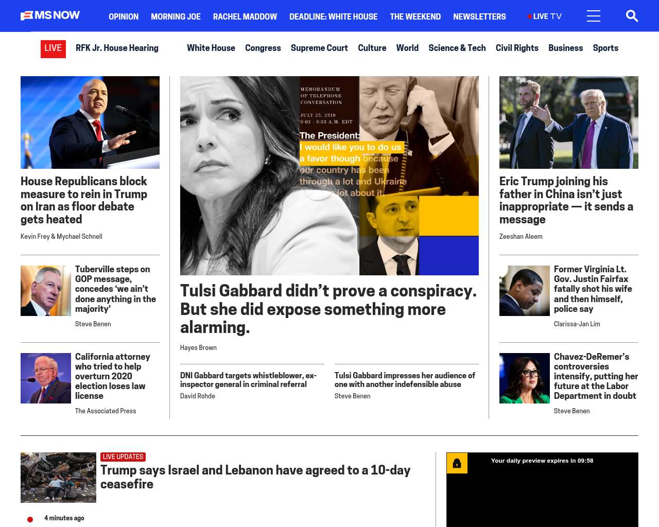The image size is (659, 527).
Task: Click the red LIVE badge
Action: point(53,48)
